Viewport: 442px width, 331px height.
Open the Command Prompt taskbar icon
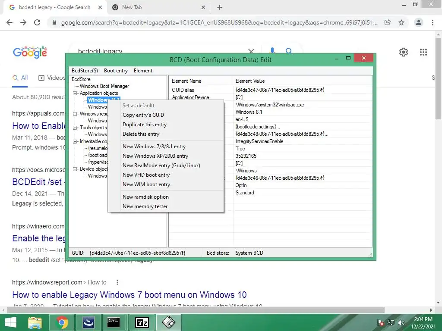tap(114, 322)
